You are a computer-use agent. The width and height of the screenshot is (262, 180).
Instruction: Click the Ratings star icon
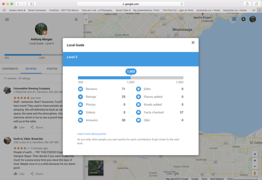(80, 97)
